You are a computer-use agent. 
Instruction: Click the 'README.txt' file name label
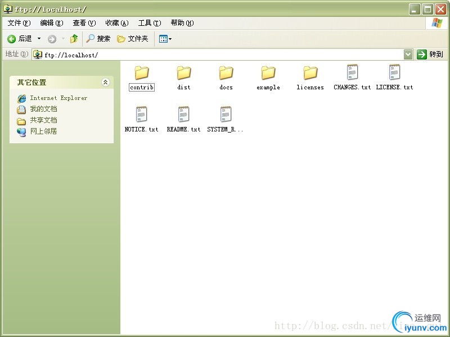pos(184,130)
